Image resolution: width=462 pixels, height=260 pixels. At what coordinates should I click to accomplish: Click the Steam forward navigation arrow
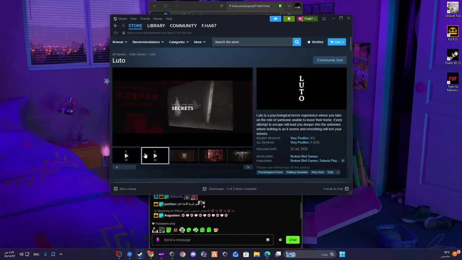click(123, 26)
